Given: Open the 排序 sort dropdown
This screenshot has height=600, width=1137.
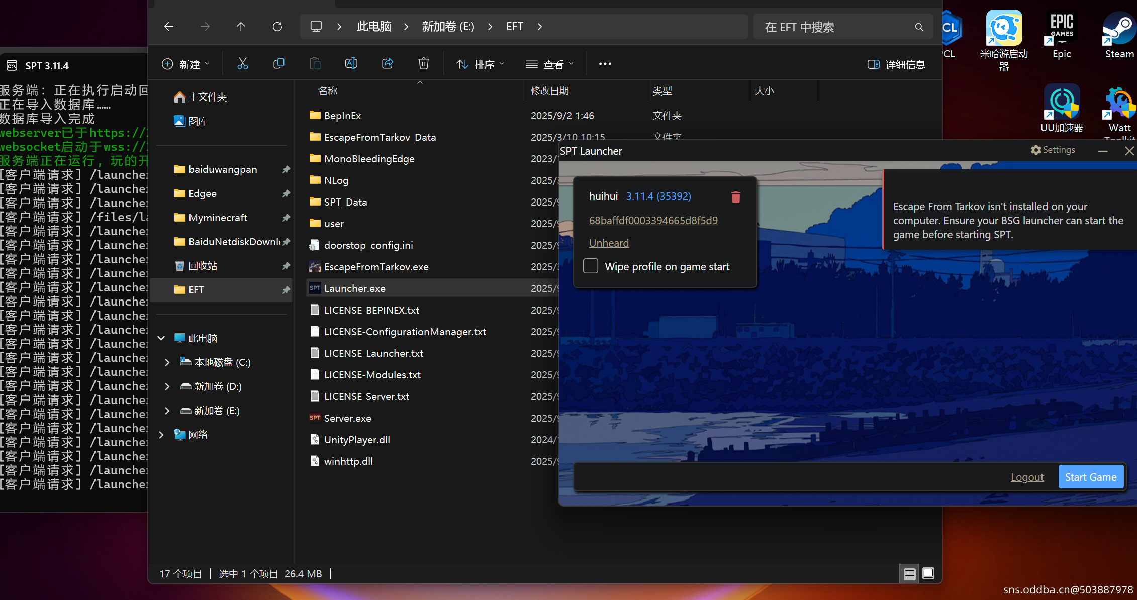Looking at the screenshot, I should (480, 64).
